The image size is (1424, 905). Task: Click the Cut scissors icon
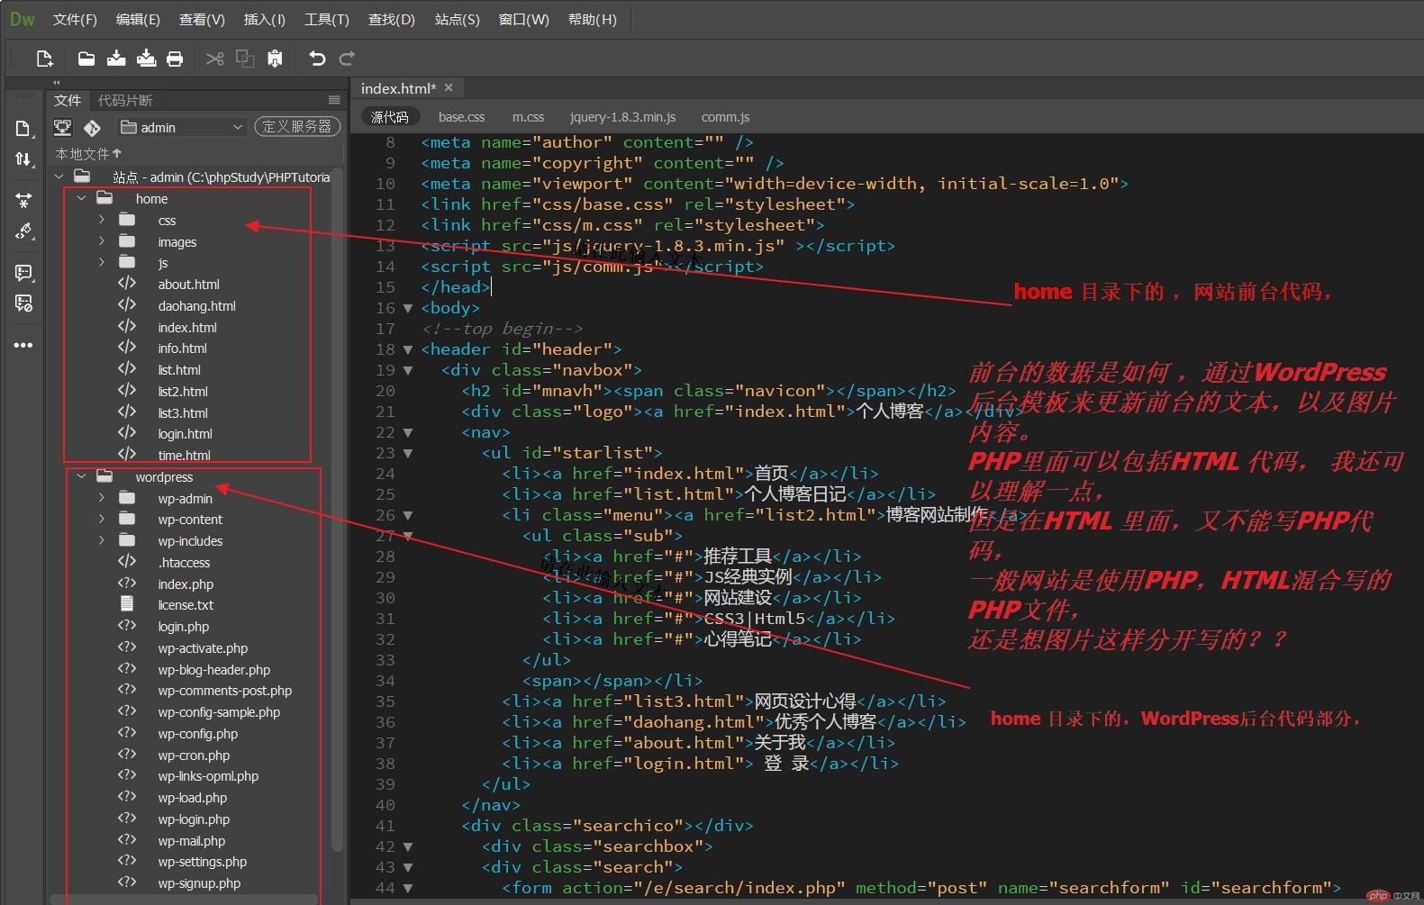click(x=214, y=59)
